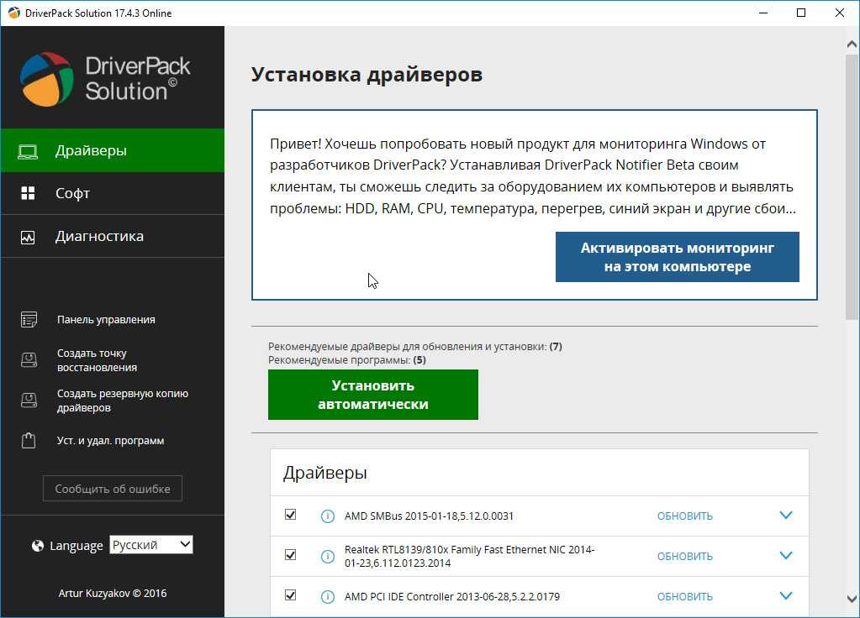Click the vertical scrollbar thumb
Viewport: 860px width, 618px height.
tap(852, 186)
